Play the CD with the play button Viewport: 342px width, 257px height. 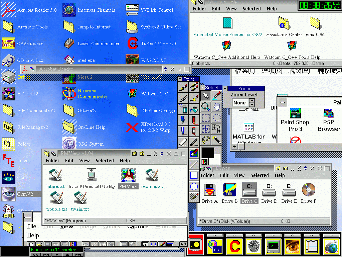point(57,255)
